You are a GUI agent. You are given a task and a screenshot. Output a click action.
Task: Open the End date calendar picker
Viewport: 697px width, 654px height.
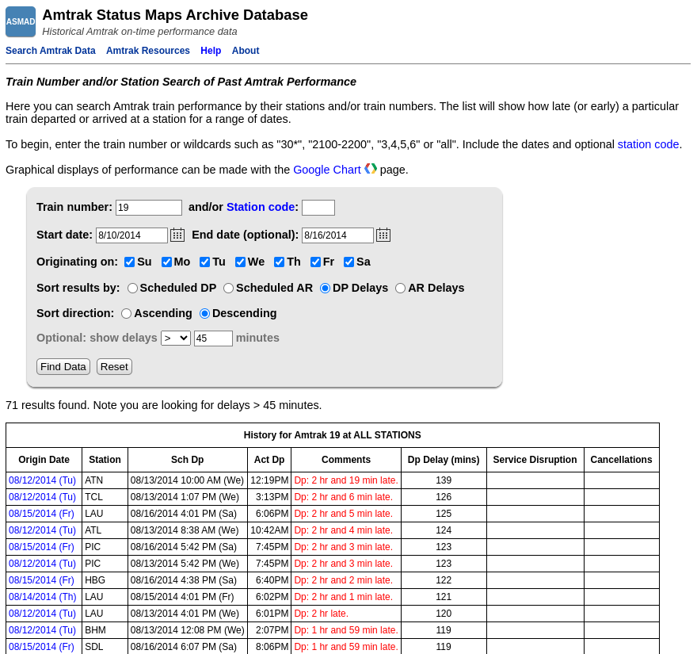pyautogui.click(x=383, y=235)
